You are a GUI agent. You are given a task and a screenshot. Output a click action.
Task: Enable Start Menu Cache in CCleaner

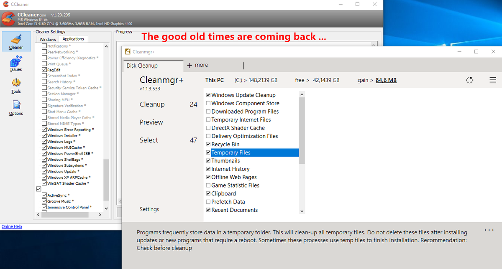pyautogui.click(x=44, y=112)
